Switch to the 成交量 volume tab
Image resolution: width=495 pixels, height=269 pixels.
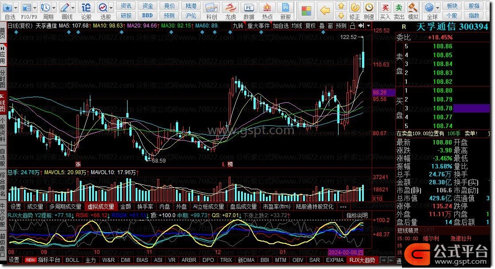point(35,207)
